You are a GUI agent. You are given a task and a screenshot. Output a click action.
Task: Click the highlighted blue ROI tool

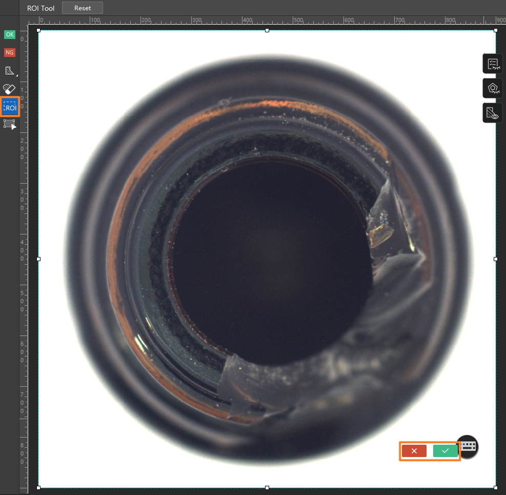[x=10, y=107]
